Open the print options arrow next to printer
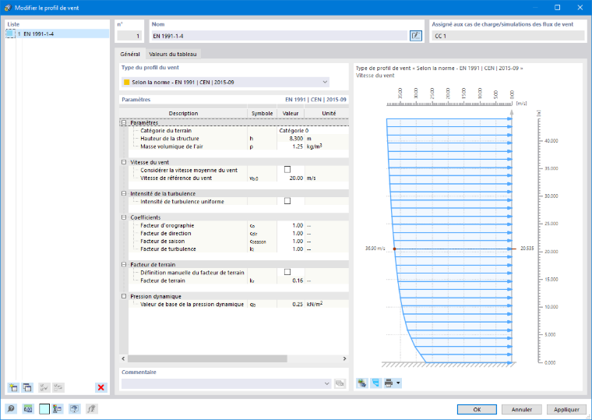This screenshot has width=592, height=420. coord(398,383)
